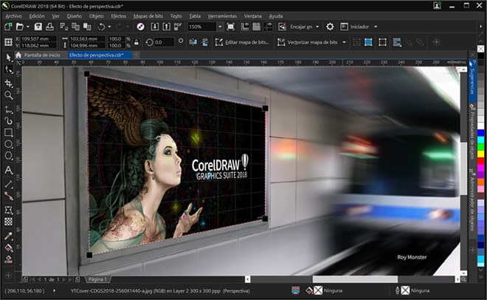Viewport: 487px width, 300px height.
Task: Pick the Eyedropper tool
Action: [x=8, y=236]
